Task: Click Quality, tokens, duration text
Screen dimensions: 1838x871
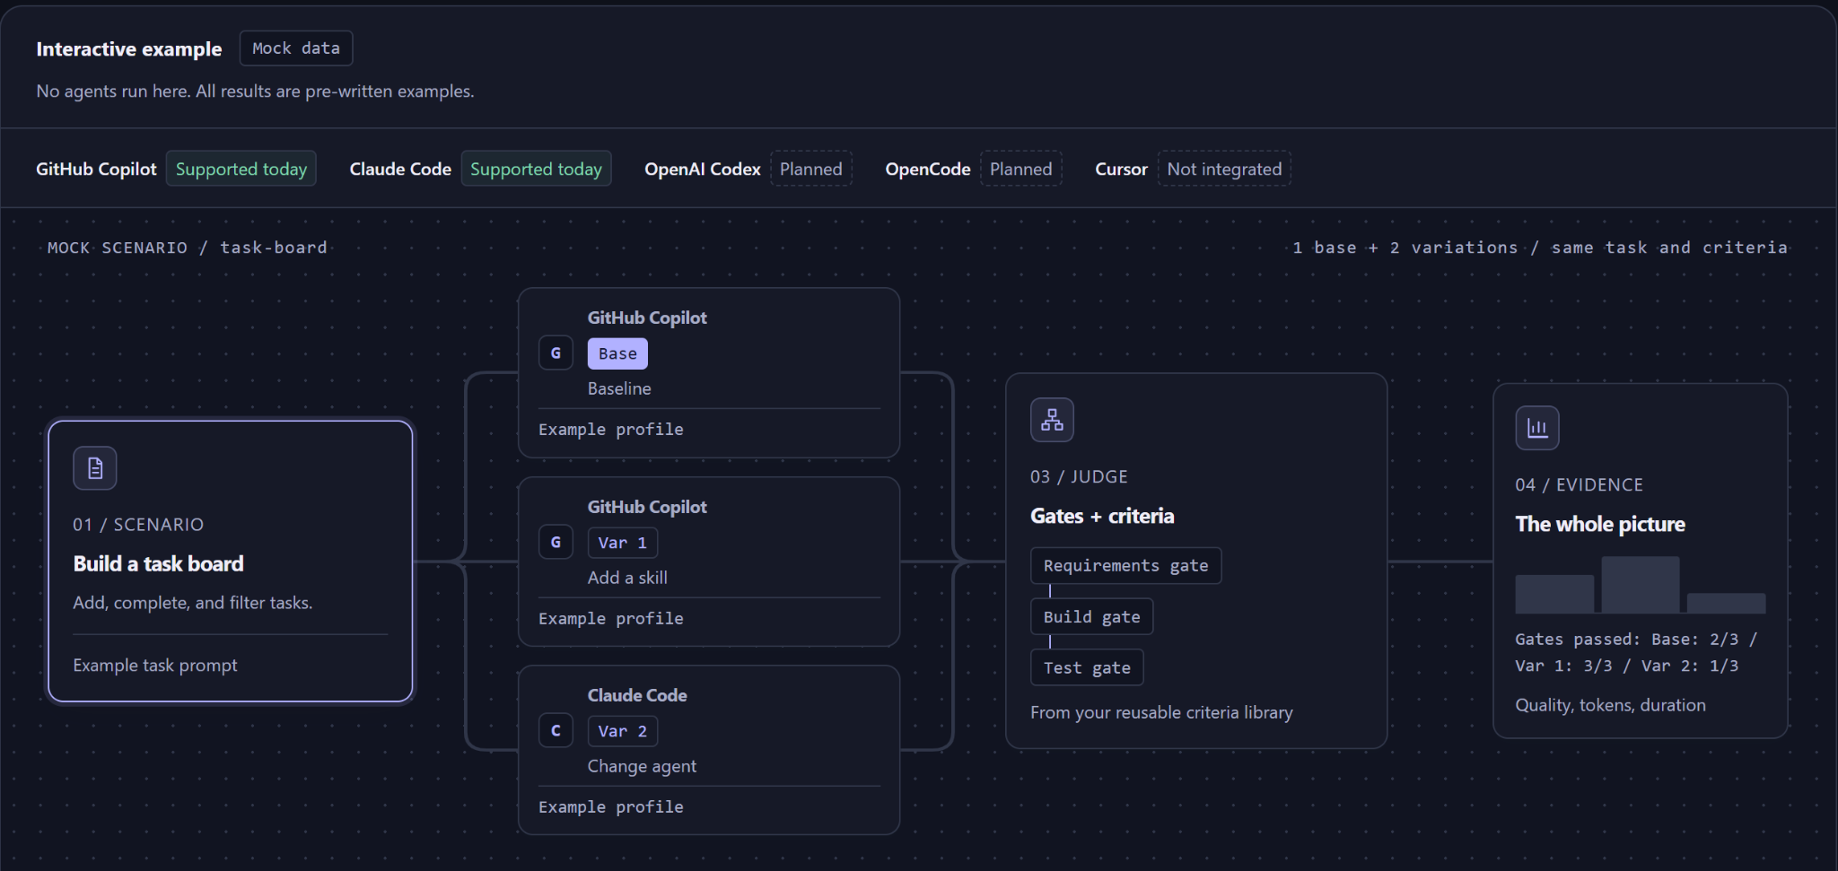Action: 1611,705
